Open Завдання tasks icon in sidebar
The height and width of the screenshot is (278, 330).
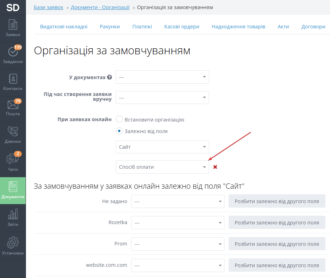(13, 55)
